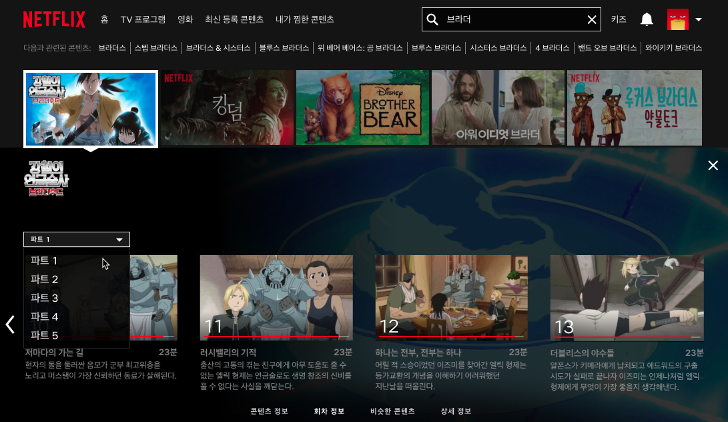Switch to 콘텐츠 정보 tab
Screen dimensions: 728x422
(x=270, y=411)
